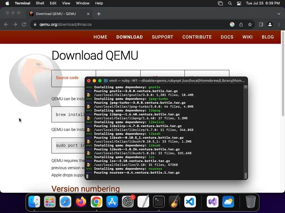Open TextEdit from the Dock
The image size is (285, 213).
[143, 202]
